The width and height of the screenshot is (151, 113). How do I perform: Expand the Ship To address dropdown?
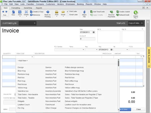(142, 29)
